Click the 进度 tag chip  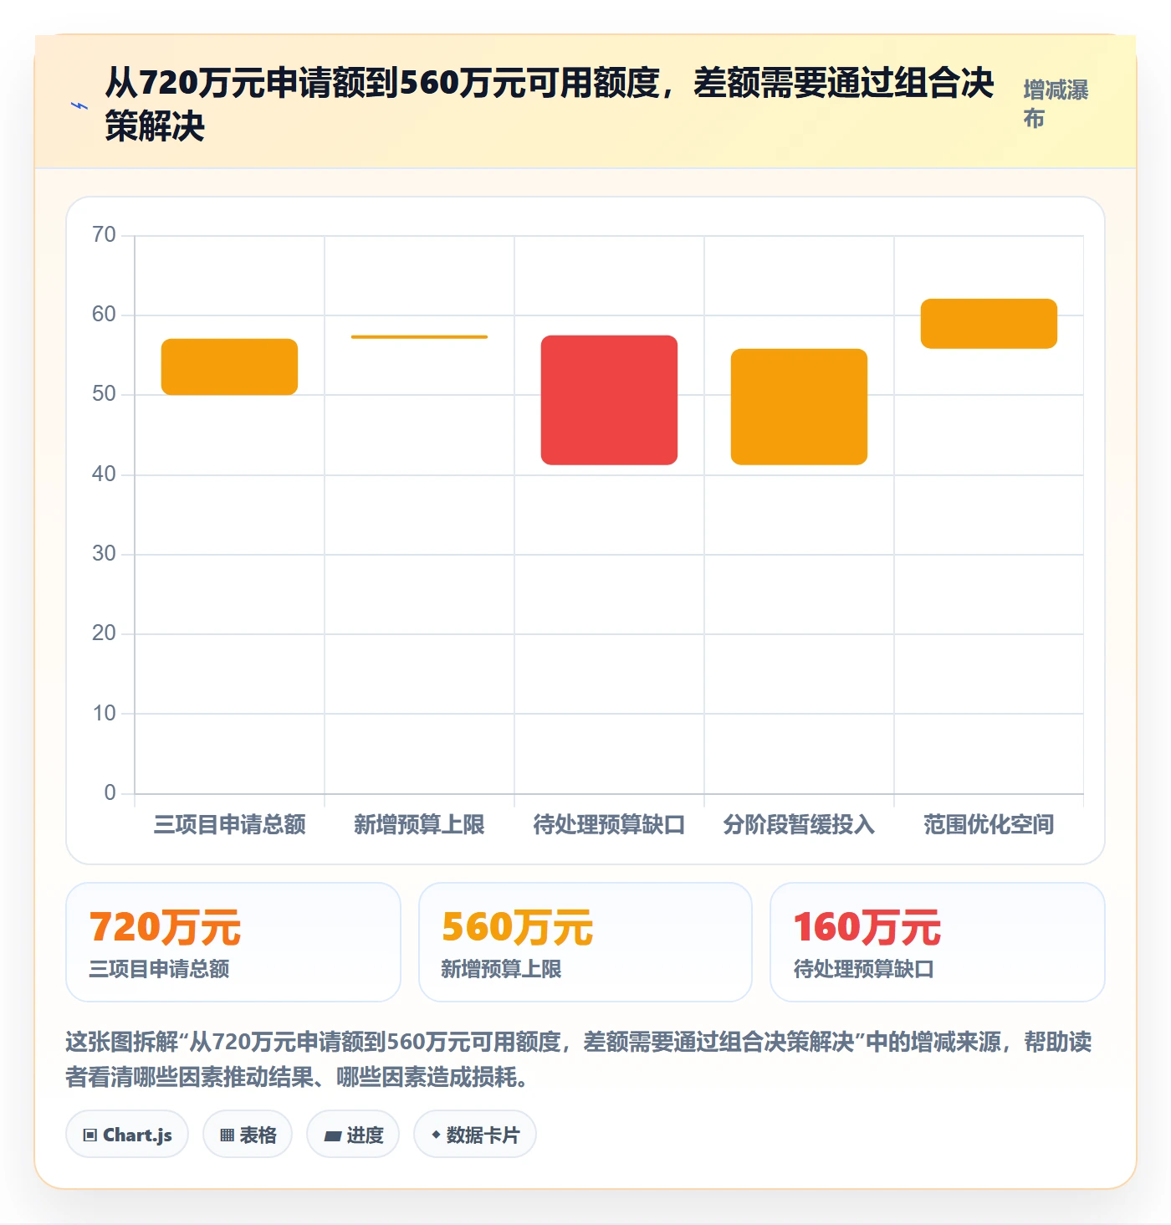click(x=353, y=1135)
